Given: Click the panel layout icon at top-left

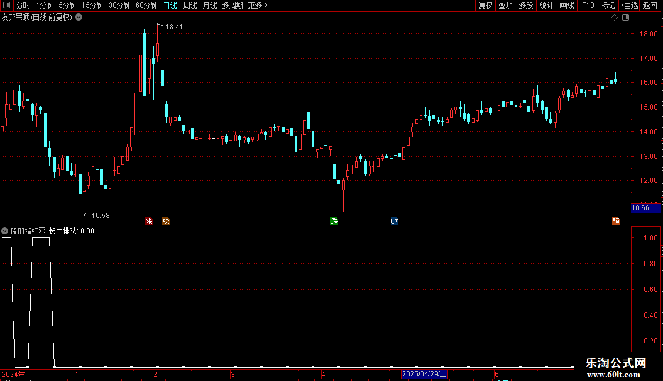Looking at the screenshot, I should click(x=6, y=5).
